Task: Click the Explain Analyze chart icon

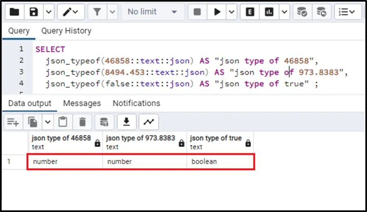Action: pyautogui.click(x=269, y=12)
